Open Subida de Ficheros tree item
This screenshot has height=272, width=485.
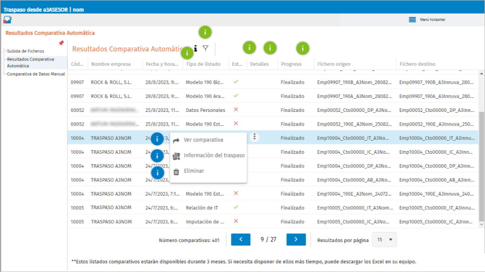[25, 51]
